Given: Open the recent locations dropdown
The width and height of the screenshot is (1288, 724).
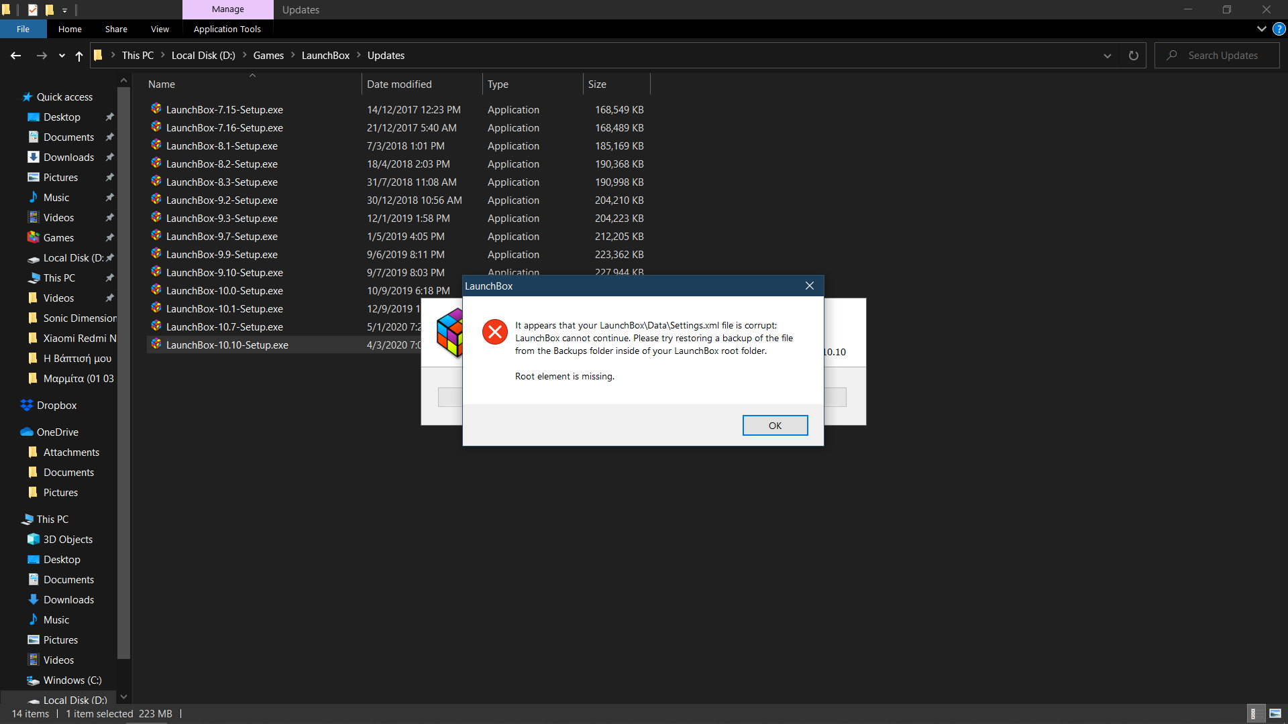Looking at the screenshot, I should click(x=62, y=56).
